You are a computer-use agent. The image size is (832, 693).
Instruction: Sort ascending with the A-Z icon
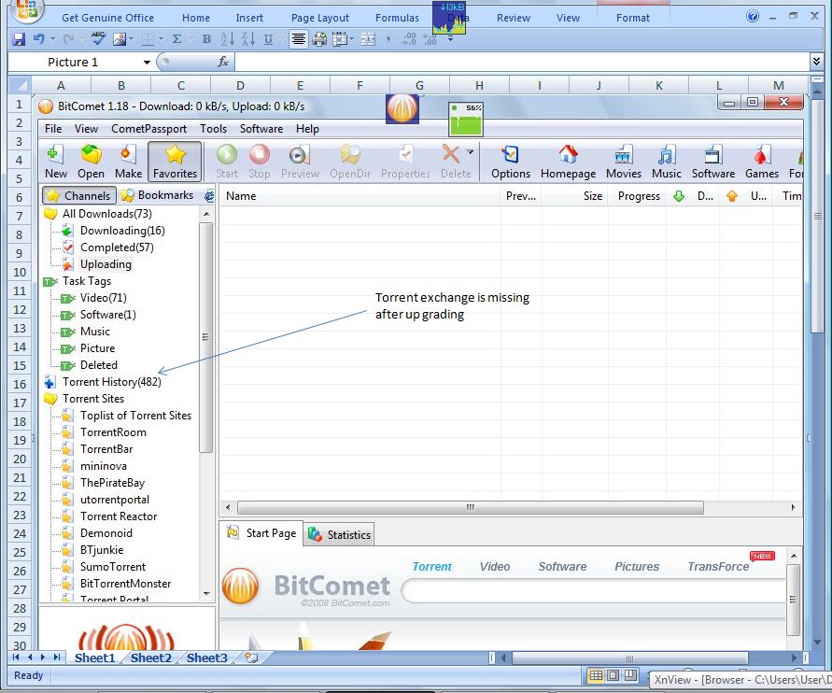click(x=227, y=38)
